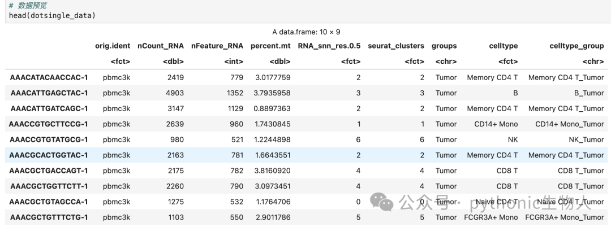Click nCount_RNA value 2163 in highlighted row
The image size is (611, 227).
pos(175,155)
